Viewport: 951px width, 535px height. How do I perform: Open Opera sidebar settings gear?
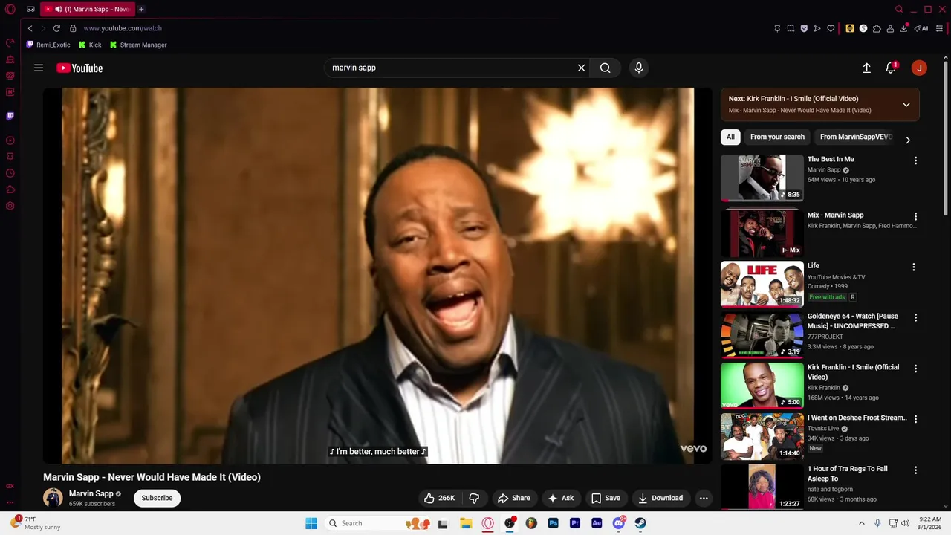point(10,206)
